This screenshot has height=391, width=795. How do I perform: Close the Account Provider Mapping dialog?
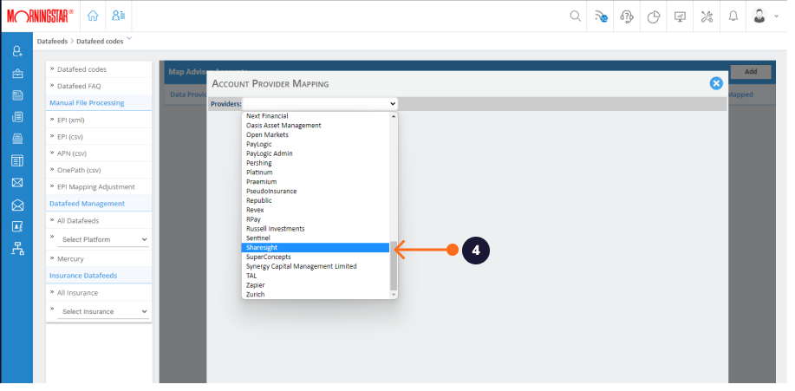[716, 83]
